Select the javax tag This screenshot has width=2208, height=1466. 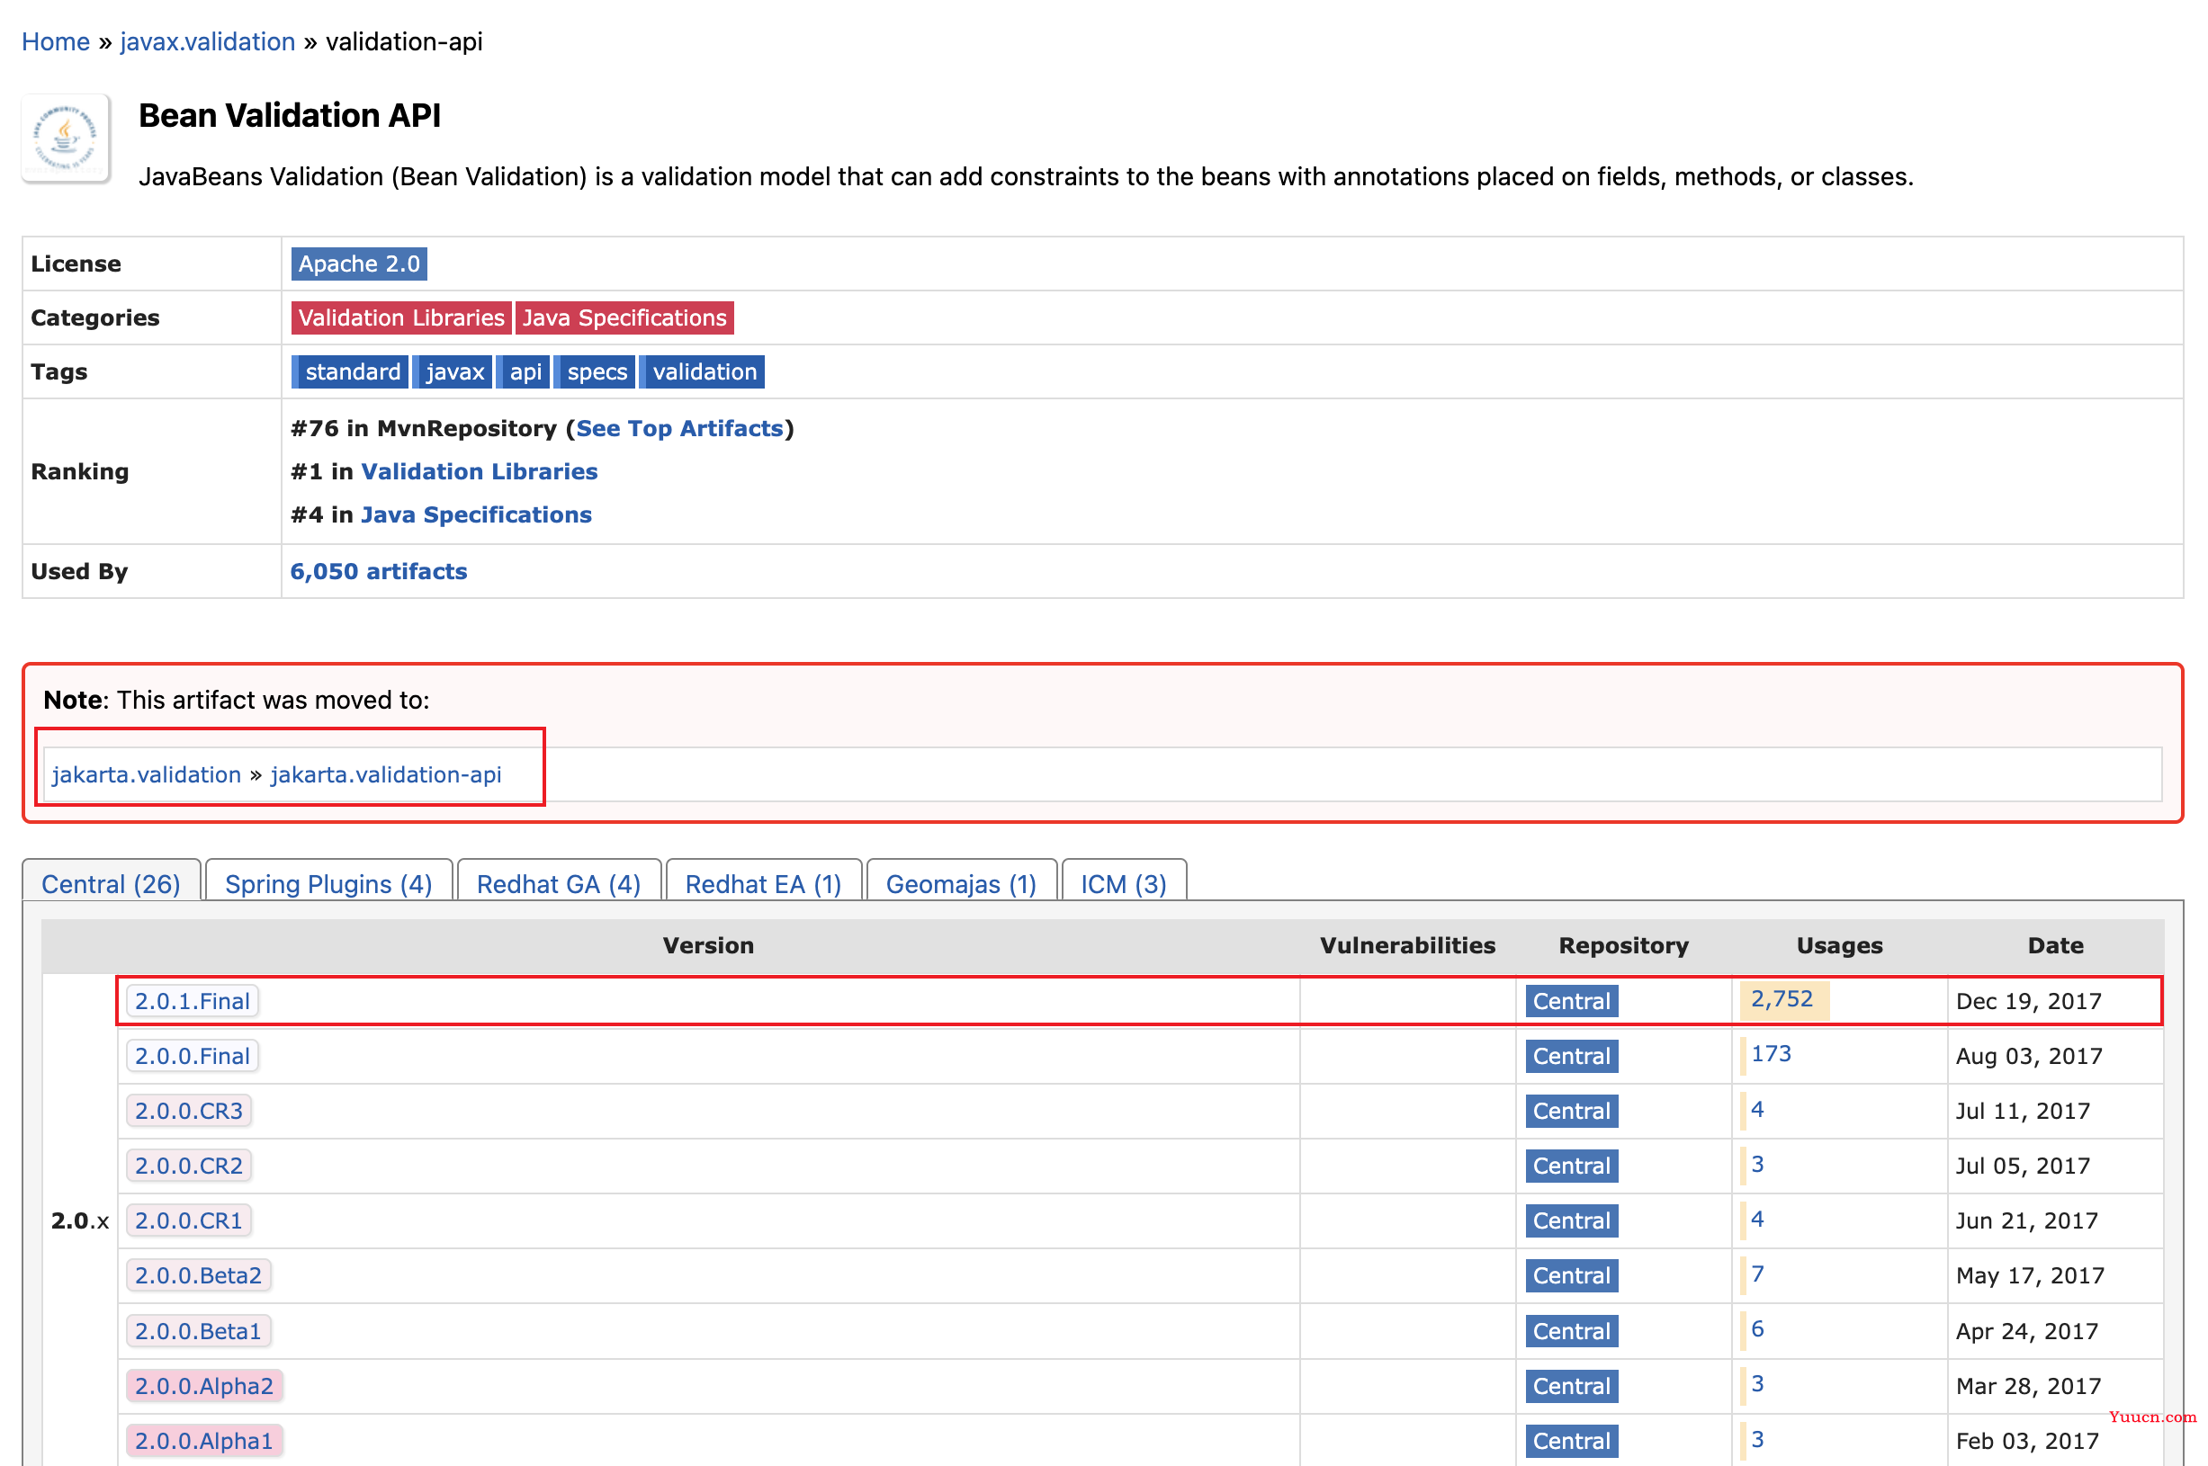pos(453,372)
